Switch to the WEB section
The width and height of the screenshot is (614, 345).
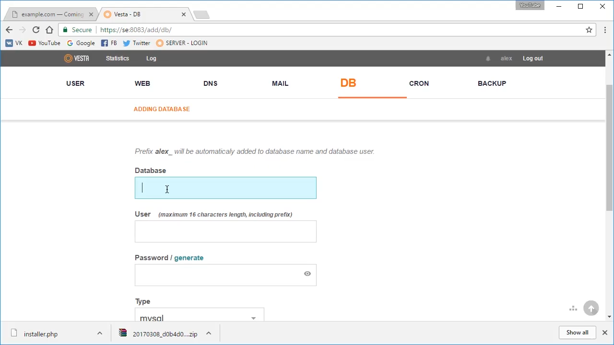[142, 83]
